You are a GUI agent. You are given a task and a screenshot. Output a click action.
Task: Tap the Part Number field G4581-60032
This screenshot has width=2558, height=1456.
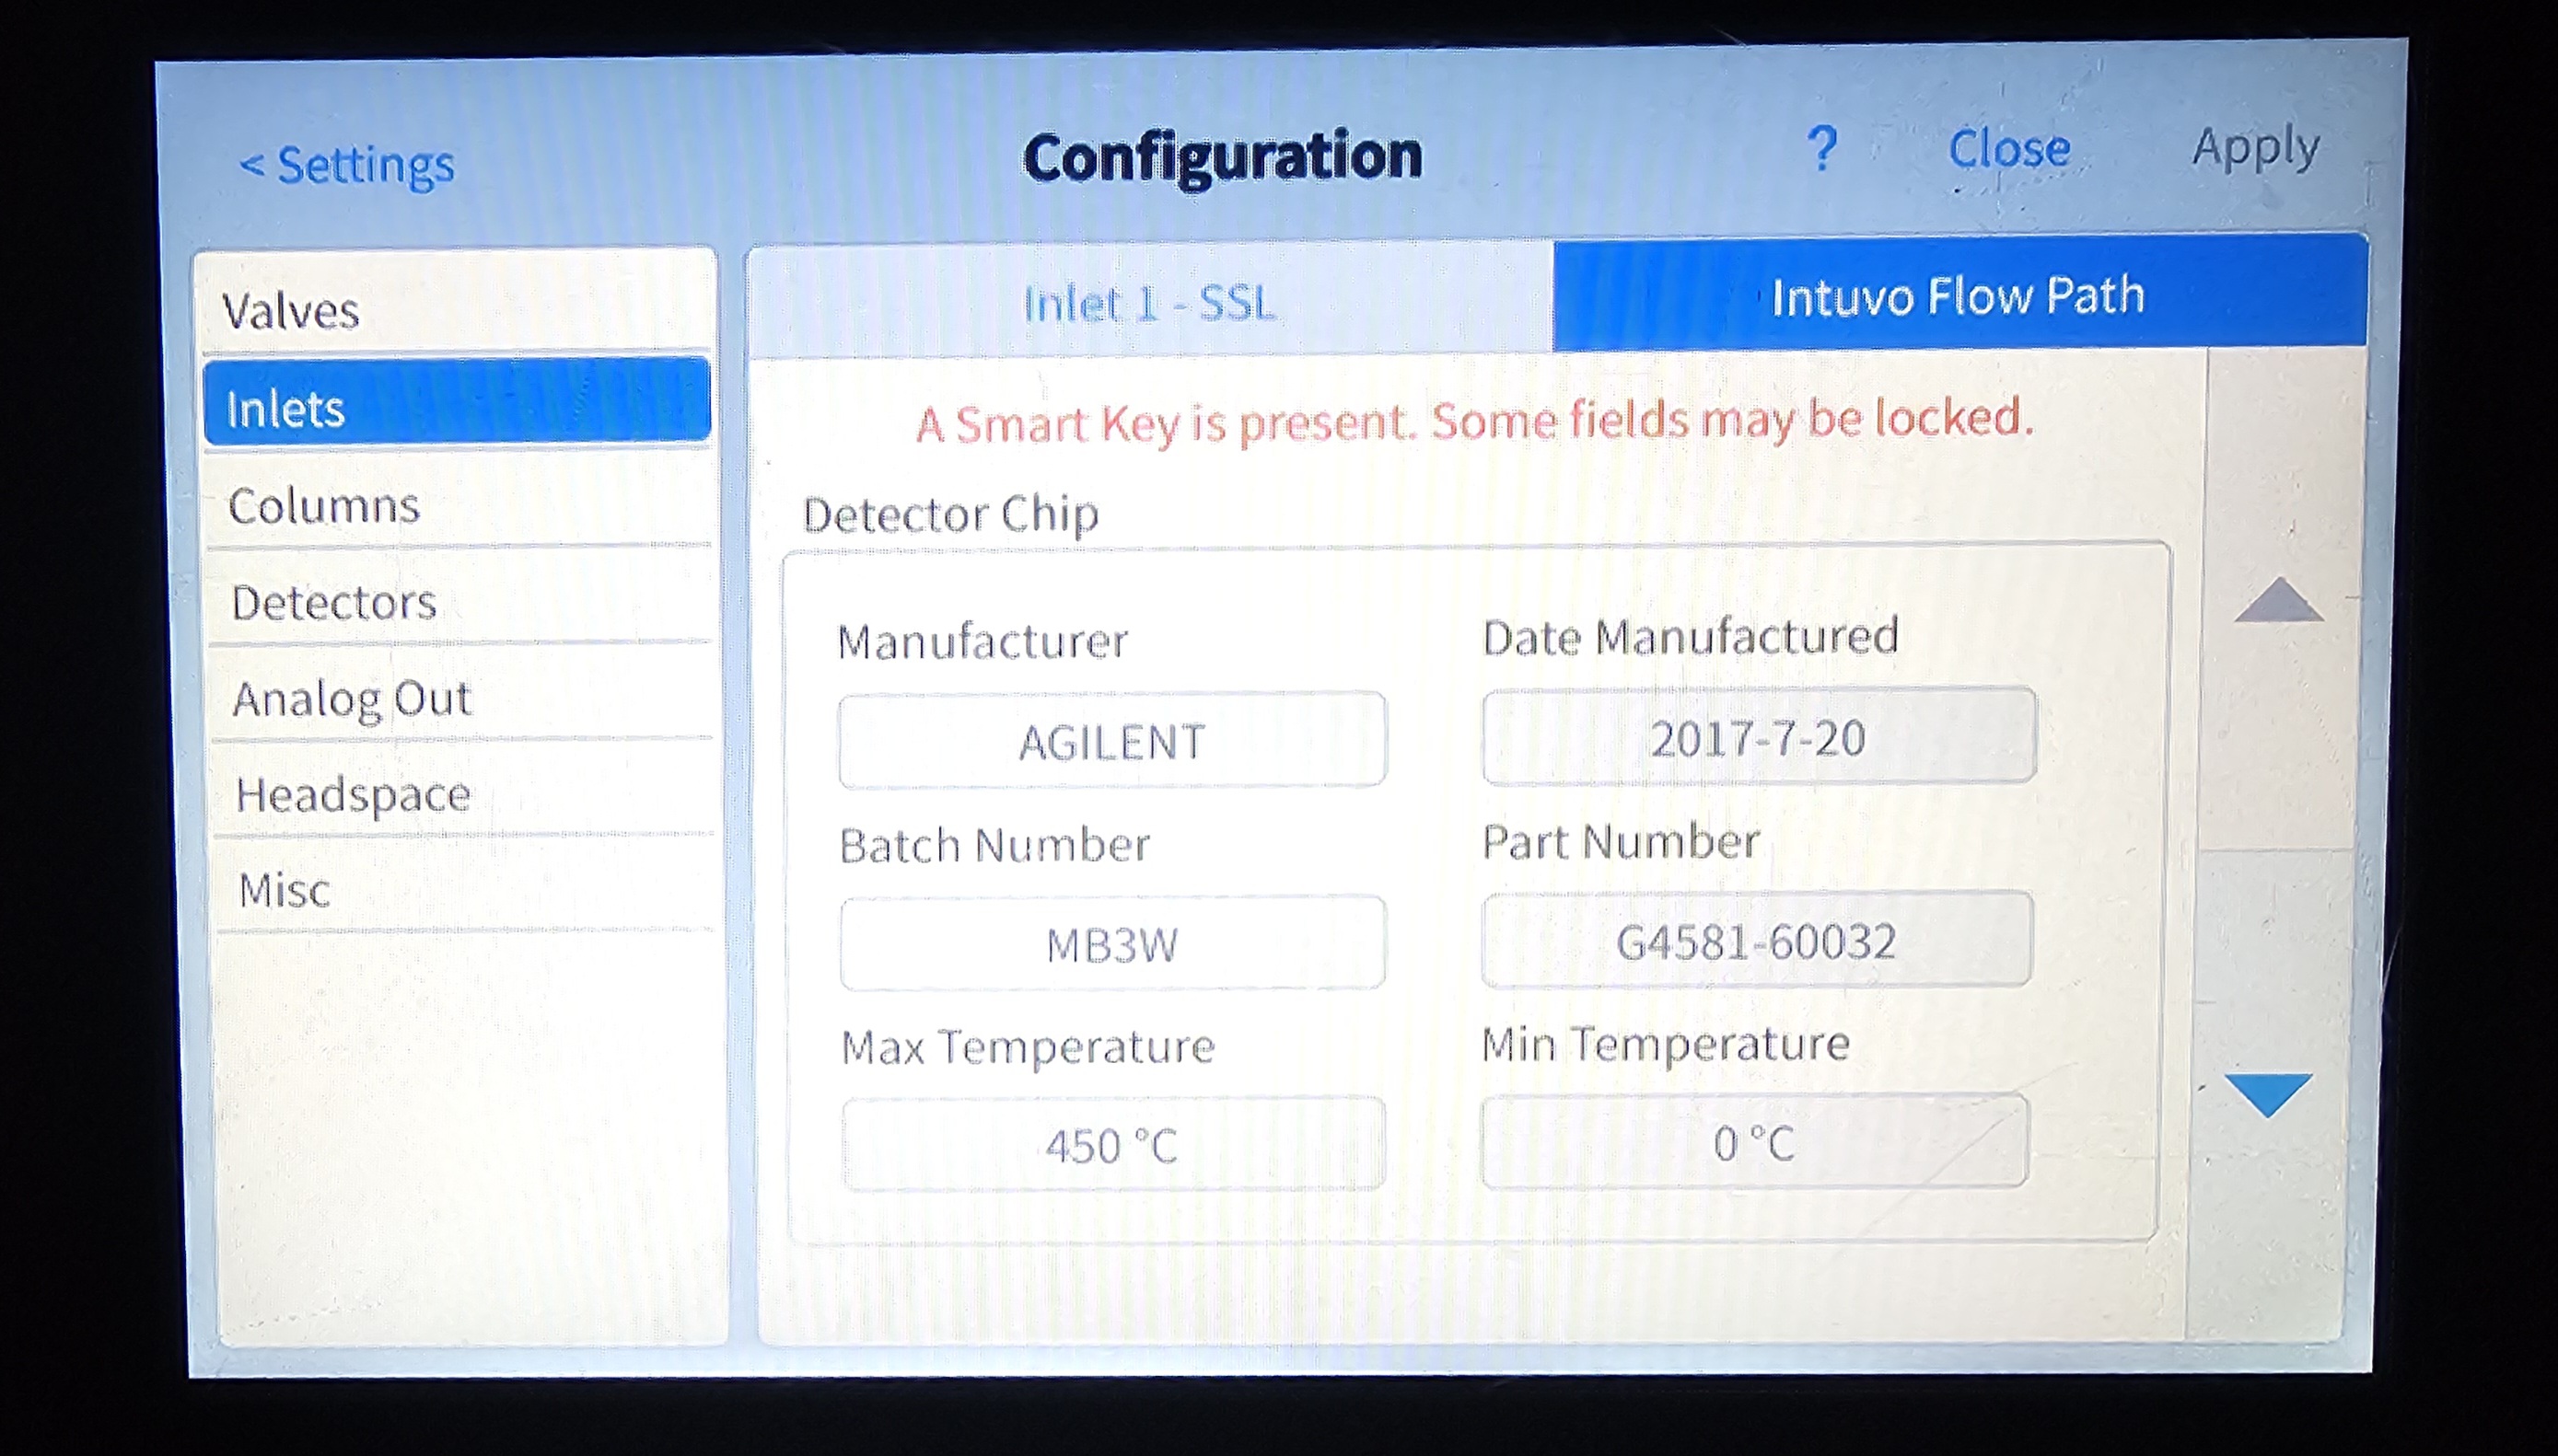[x=1757, y=940]
